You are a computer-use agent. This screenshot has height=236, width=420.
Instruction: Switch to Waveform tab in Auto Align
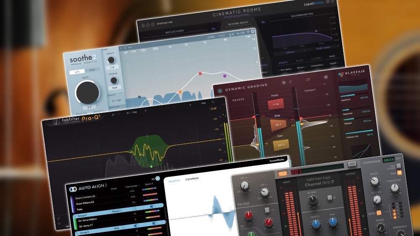click(174, 181)
